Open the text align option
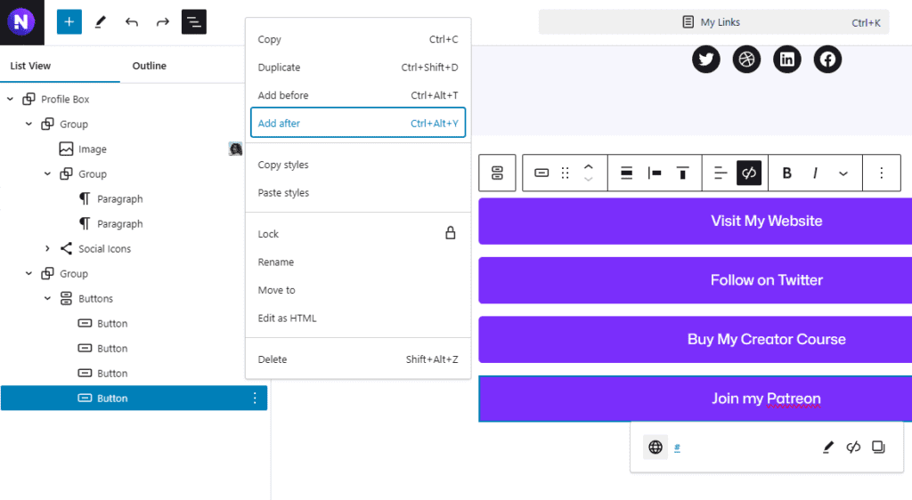This screenshot has width=912, height=500. pyautogui.click(x=721, y=173)
